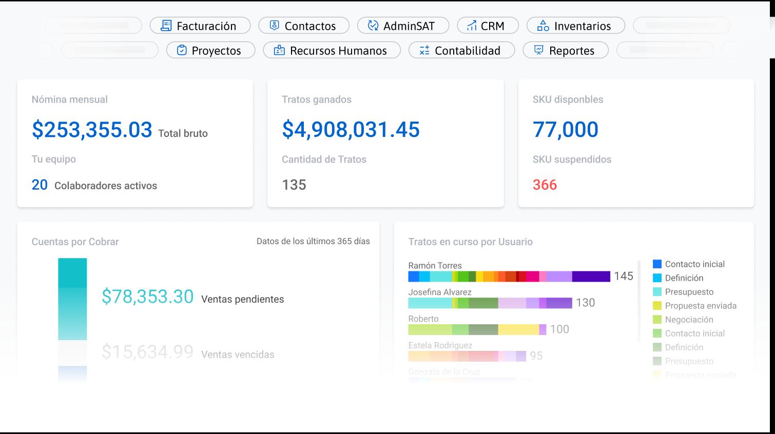775x434 pixels.
Task: Click the AdminSAT sync icon
Action: click(373, 25)
